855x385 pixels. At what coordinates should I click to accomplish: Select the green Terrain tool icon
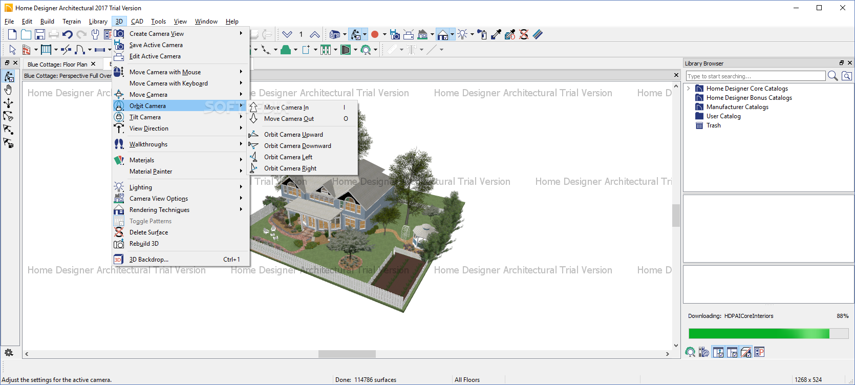[x=286, y=50]
